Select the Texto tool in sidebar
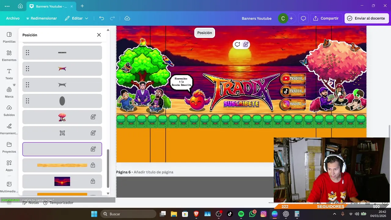The image size is (391, 220). pos(9,74)
